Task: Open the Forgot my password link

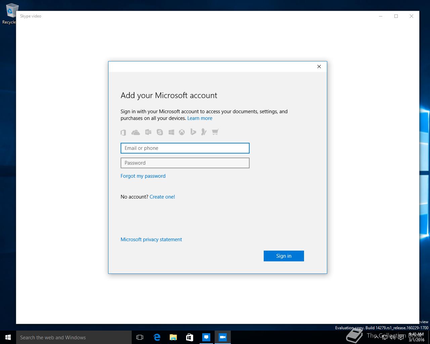Action: coord(143,176)
